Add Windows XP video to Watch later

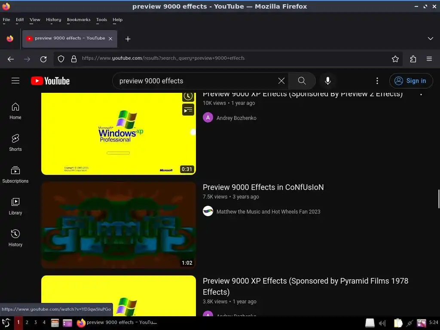188,96
